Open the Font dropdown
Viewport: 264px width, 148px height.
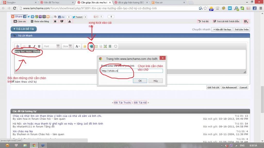point(51,46)
